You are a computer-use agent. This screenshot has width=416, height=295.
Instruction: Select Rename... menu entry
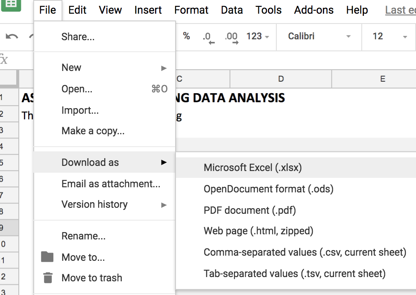tap(105, 236)
